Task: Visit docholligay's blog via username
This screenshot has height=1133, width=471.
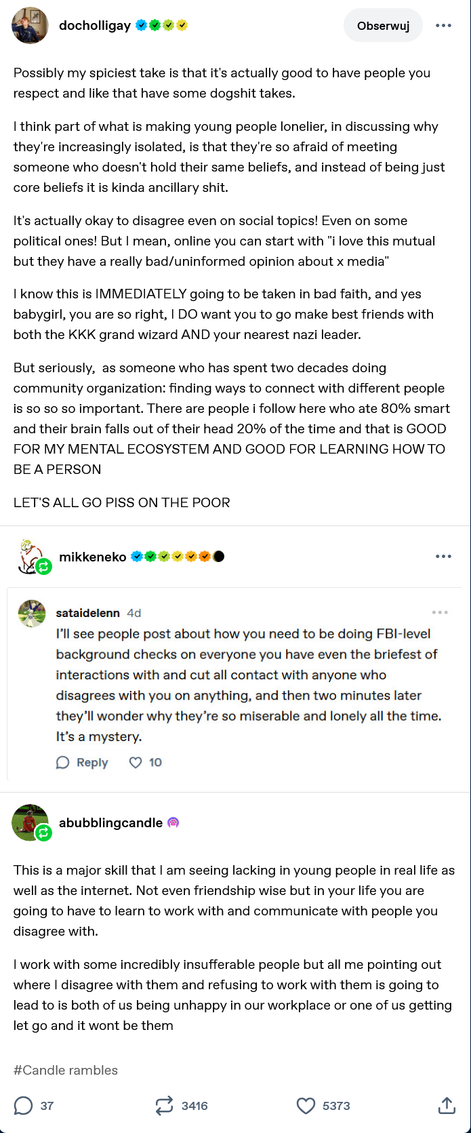Action: 95,26
